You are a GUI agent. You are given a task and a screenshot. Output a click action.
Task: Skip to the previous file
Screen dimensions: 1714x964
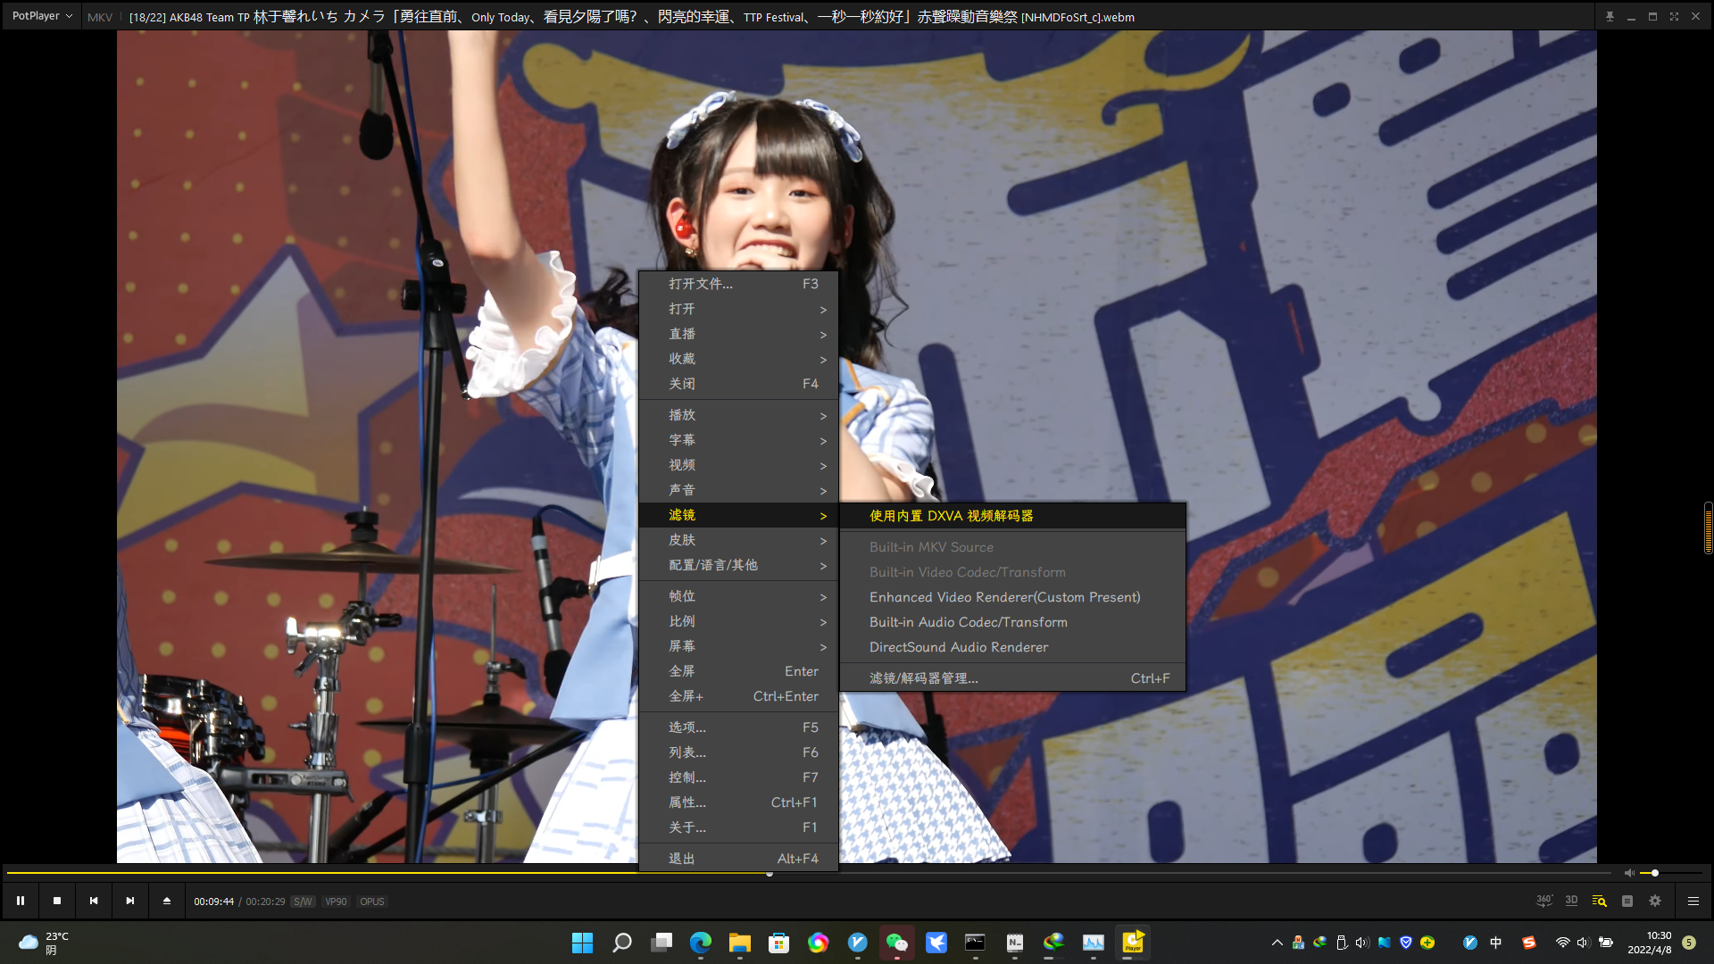point(94,902)
